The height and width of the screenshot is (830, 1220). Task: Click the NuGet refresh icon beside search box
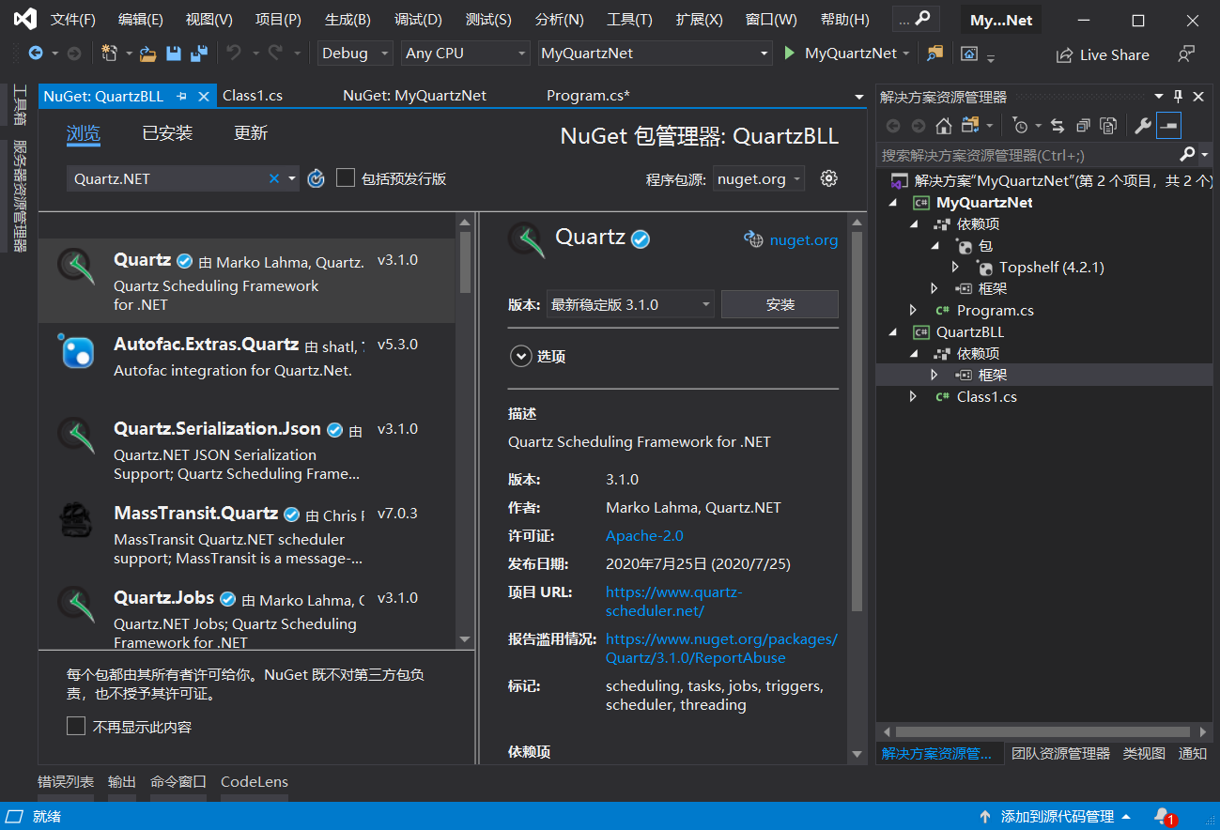pos(316,178)
